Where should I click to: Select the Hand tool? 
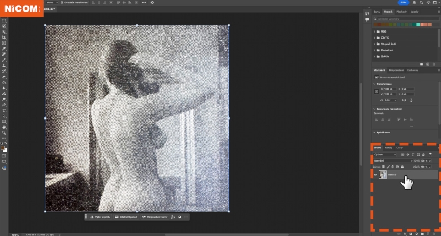click(x=4, y=127)
